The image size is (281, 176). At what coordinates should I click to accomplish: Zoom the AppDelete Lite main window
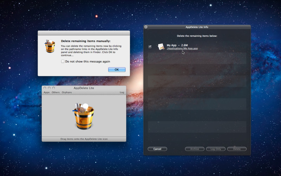point(53,88)
